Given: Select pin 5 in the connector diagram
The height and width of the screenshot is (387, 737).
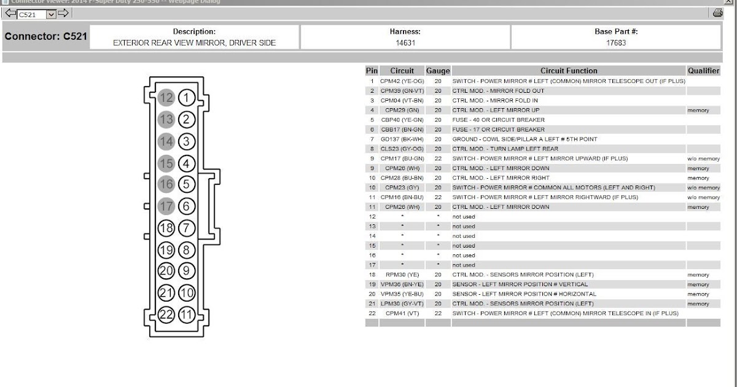Looking at the screenshot, I should click(186, 184).
